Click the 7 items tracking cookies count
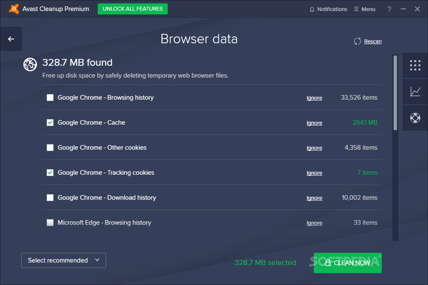 pos(367,173)
